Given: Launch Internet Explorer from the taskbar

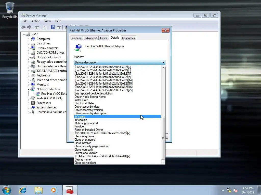Looking at the screenshot, I should tap(23, 190).
